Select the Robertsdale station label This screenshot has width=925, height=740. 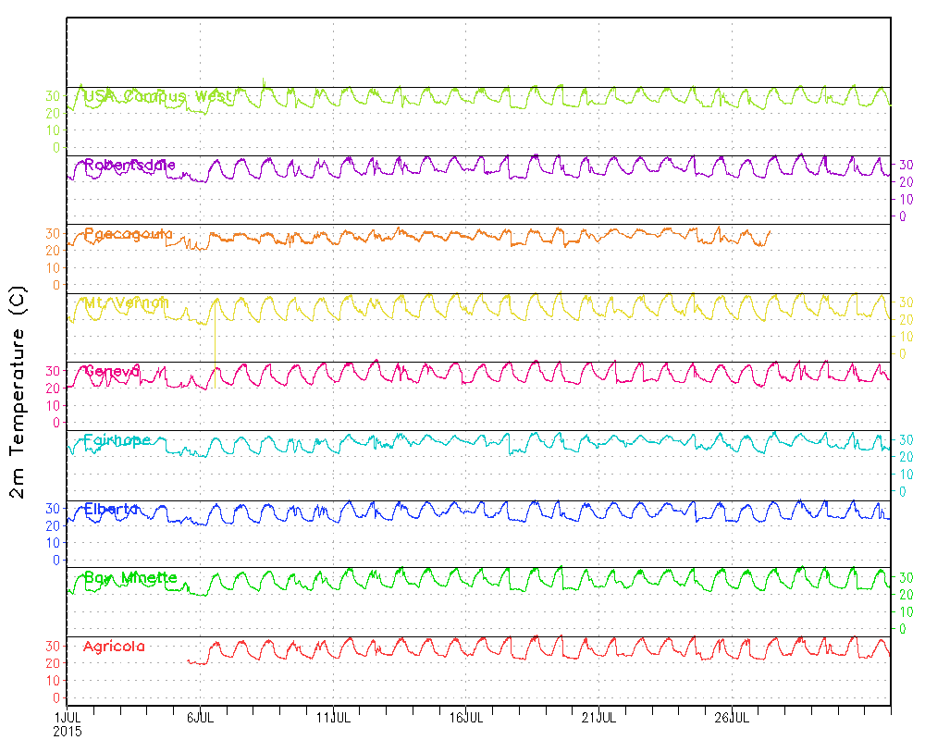tap(129, 166)
